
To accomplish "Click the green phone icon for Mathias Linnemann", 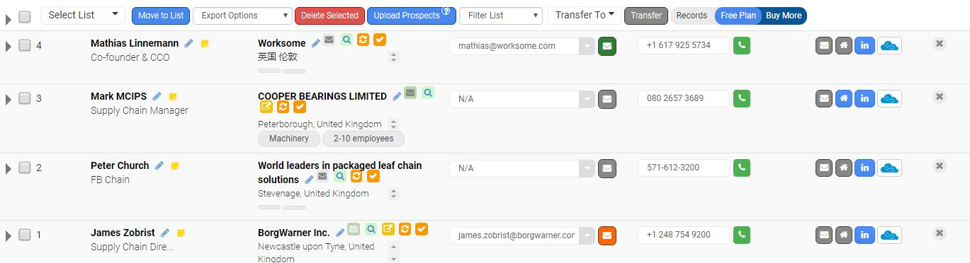I will click(741, 46).
